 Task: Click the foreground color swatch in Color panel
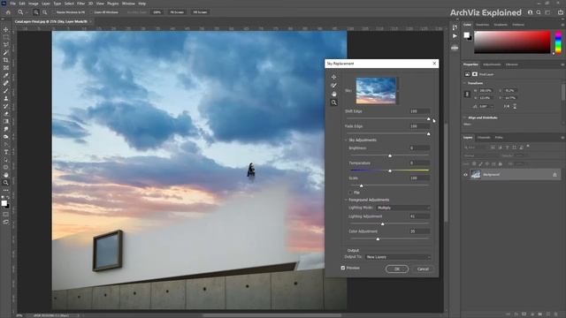466,35
